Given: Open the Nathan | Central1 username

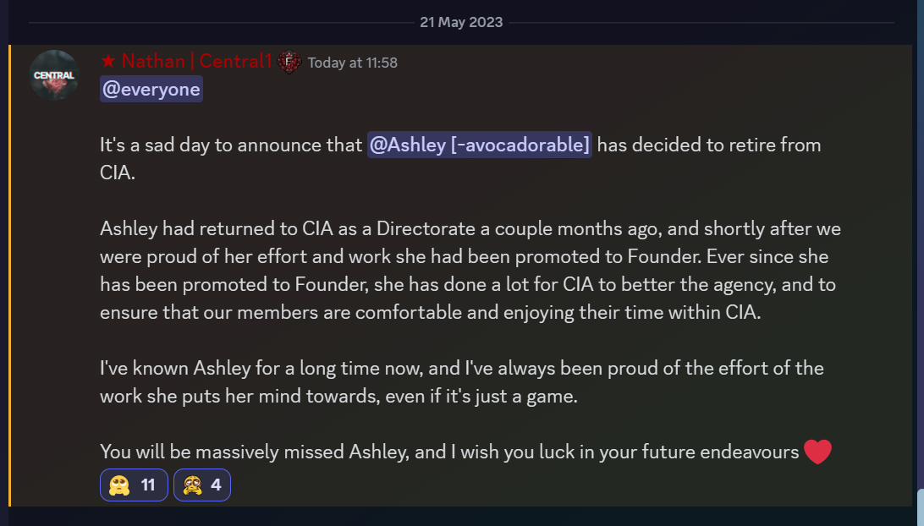Looking at the screenshot, I should [196, 61].
